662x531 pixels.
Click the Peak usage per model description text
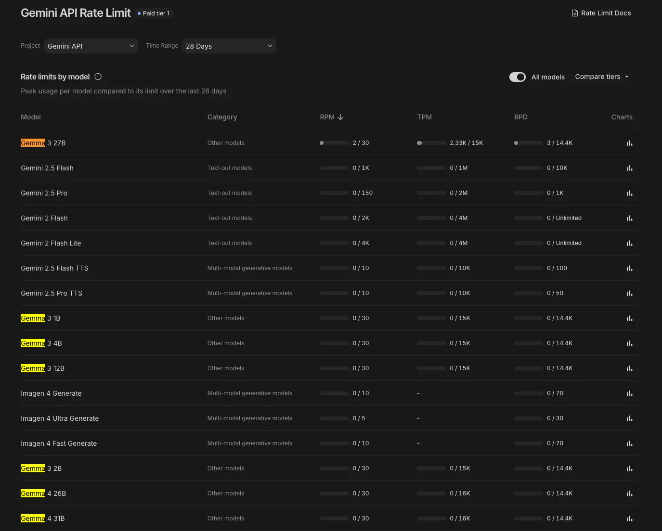coord(123,91)
